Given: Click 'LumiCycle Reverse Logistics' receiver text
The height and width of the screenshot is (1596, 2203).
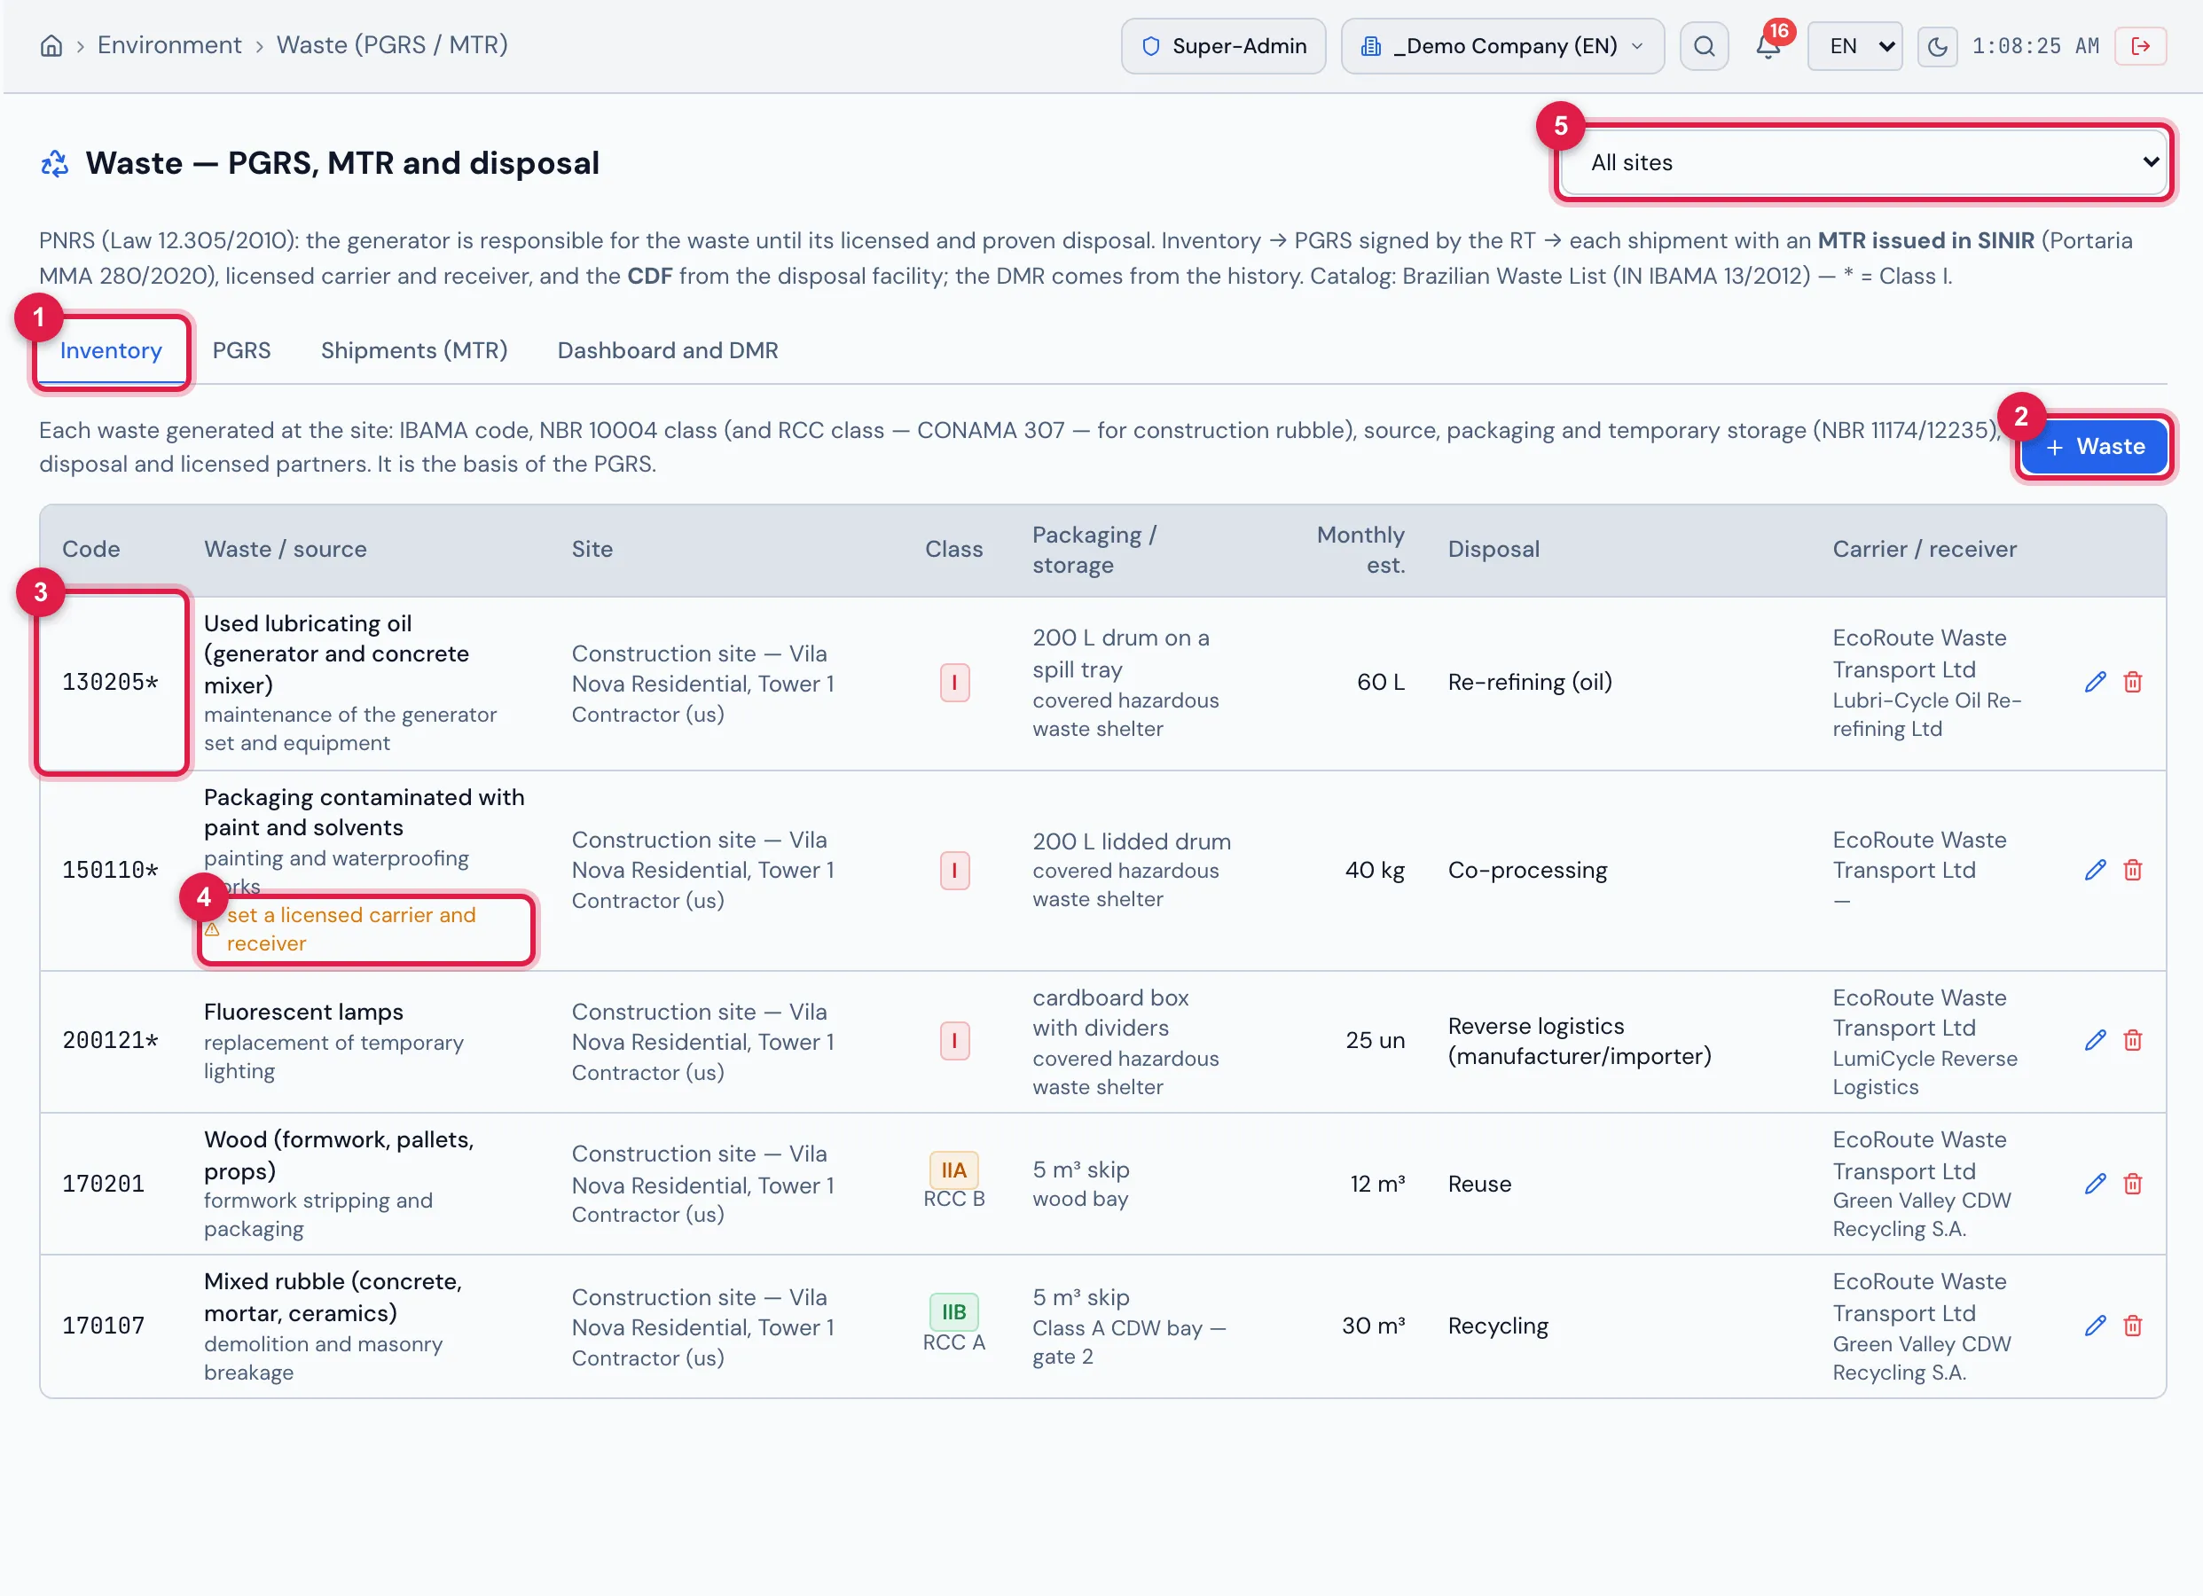Looking at the screenshot, I should tap(1925, 1072).
